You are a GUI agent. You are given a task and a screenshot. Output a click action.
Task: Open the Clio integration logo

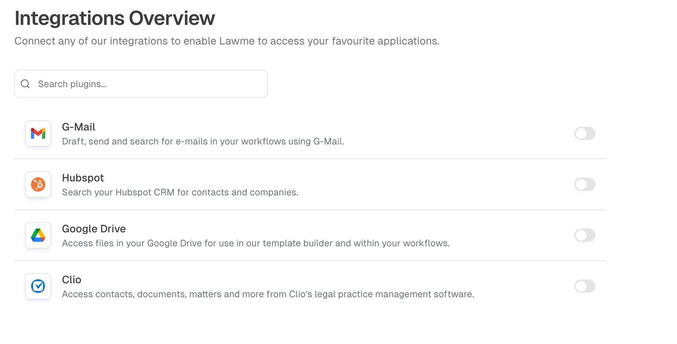38,286
